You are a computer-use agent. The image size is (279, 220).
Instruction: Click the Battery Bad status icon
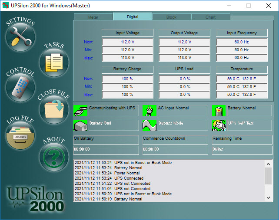pos(80,125)
